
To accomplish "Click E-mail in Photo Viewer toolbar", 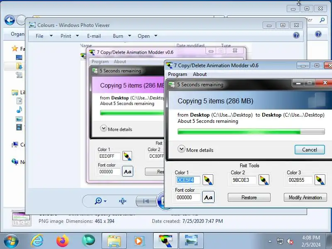I will [94, 36].
